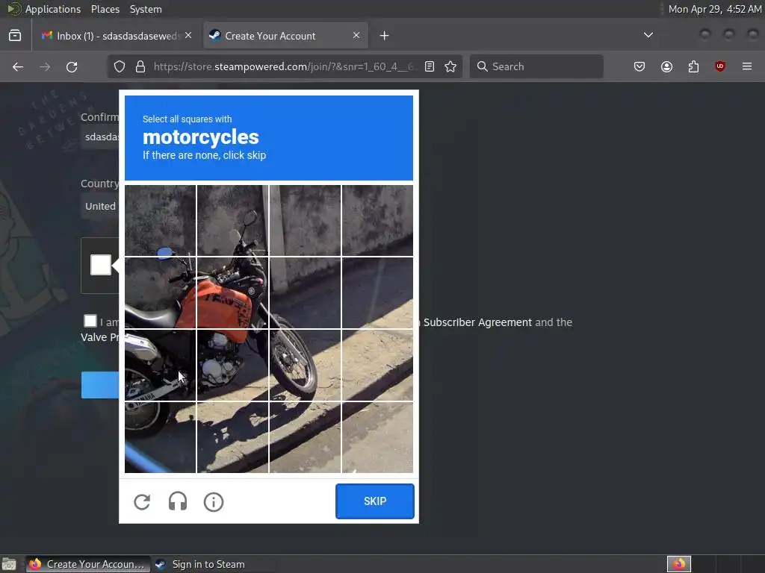Open a new browser tab

[385, 36]
